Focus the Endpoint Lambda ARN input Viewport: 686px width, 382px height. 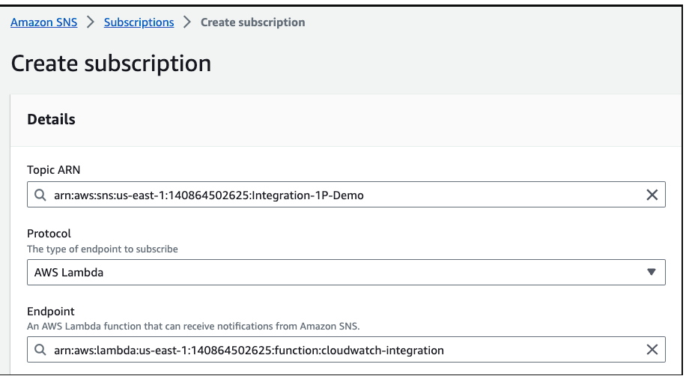coord(337,351)
